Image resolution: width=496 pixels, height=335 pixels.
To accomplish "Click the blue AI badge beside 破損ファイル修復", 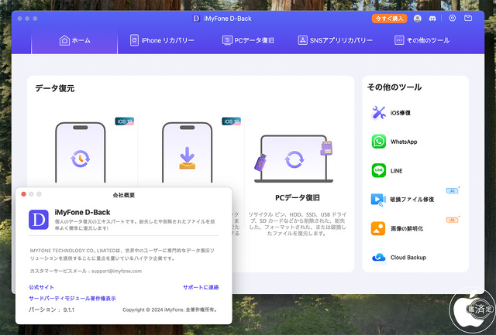I will (x=453, y=190).
